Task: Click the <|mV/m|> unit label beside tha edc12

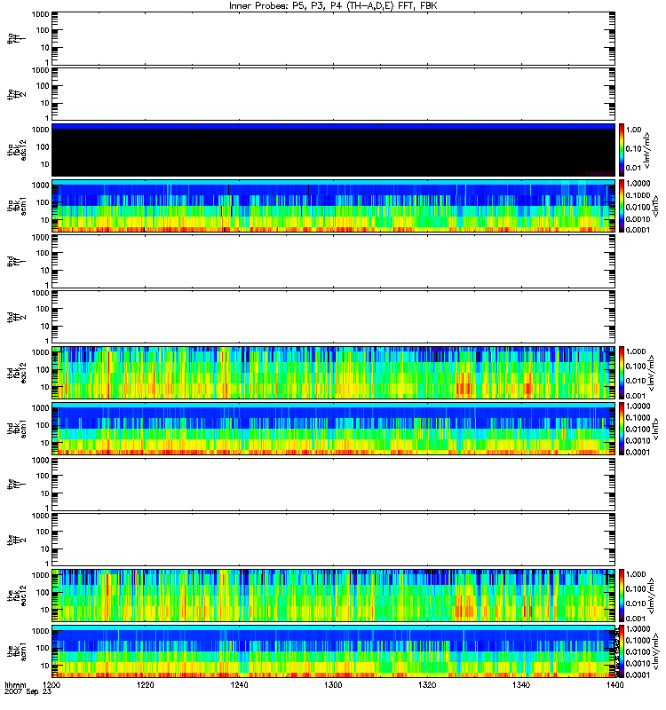Action: pyautogui.click(x=647, y=150)
